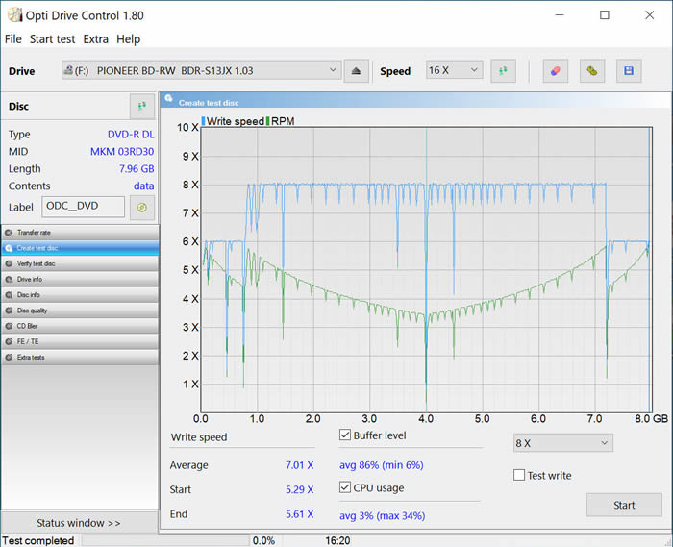The width and height of the screenshot is (673, 547).
Task: Click the Label text field containing ODC__DVD
Action: pos(83,207)
